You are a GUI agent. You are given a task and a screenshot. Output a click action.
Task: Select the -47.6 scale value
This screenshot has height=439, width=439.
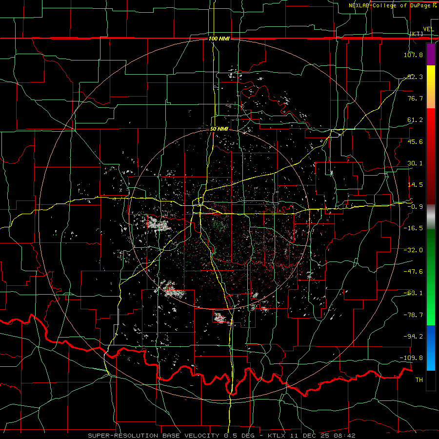click(x=413, y=272)
